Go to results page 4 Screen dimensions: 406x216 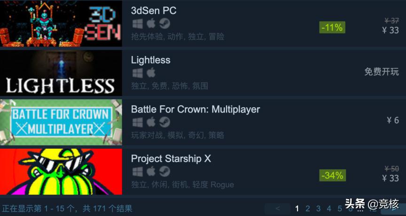[x=329, y=208]
